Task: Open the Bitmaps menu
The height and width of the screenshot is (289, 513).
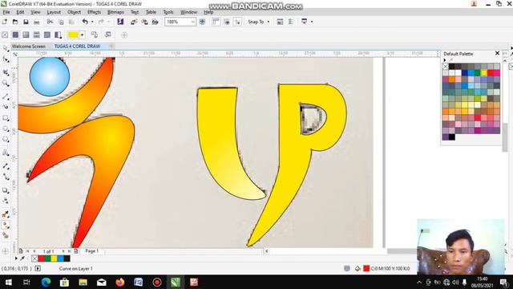Action: [115, 12]
